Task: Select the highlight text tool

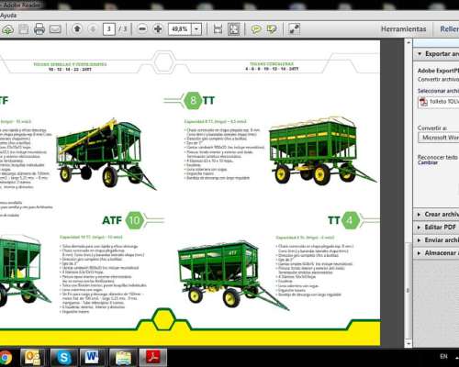Action: [272, 29]
